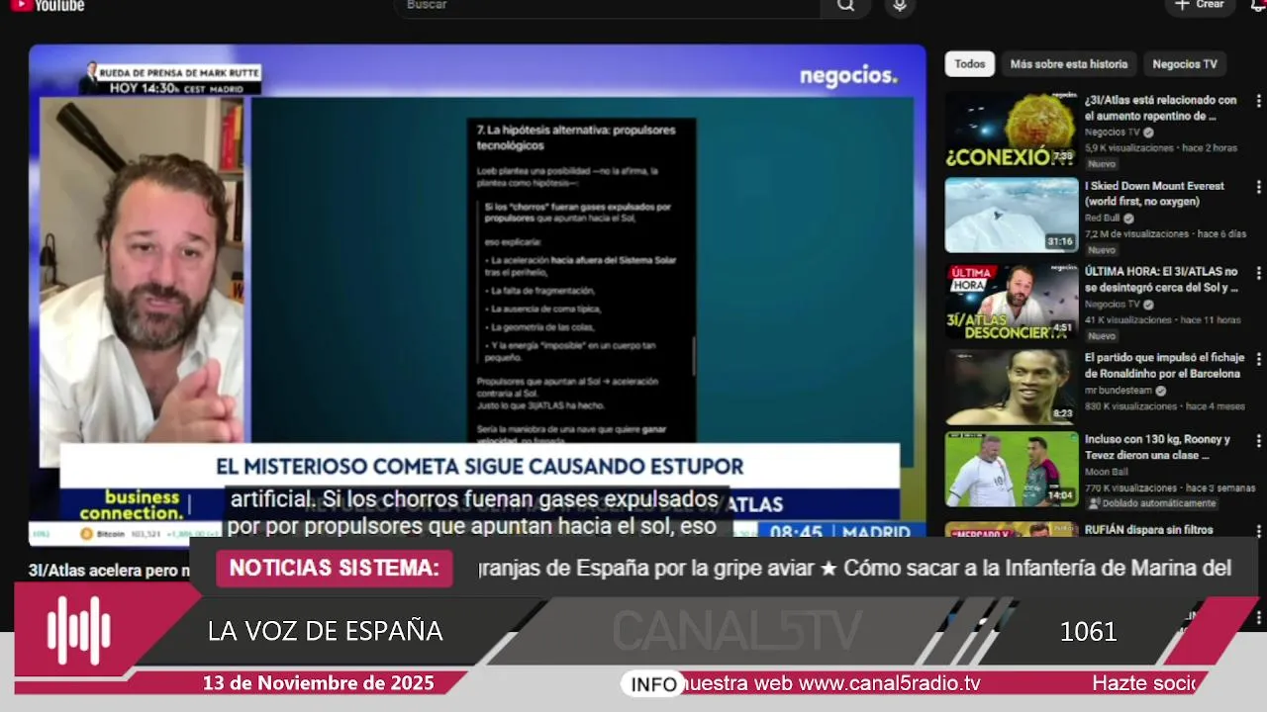Click the '13 de Noviembre de 2025' date
The height and width of the screenshot is (712, 1267).
(319, 683)
